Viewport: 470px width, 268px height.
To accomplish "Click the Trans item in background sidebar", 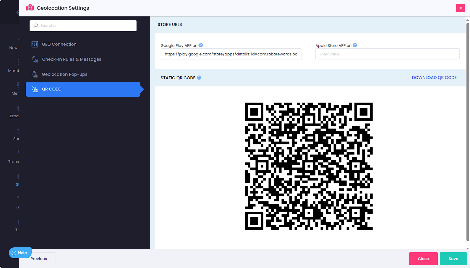I will (x=14, y=162).
